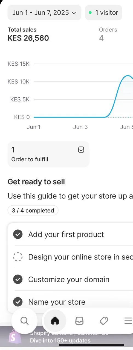Toggle the Customize your domain checkmark
The height and width of the screenshot is (350, 133).
pos(18,279)
